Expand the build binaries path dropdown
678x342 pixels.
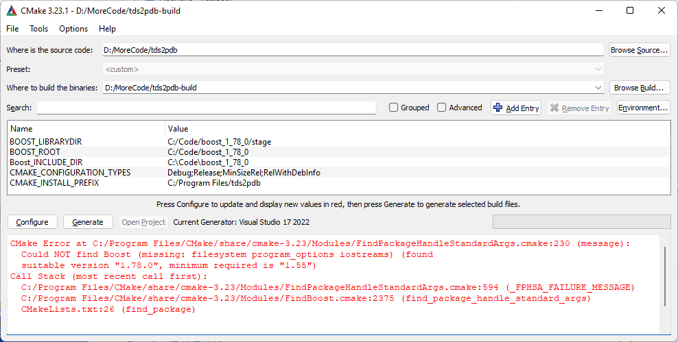click(598, 88)
